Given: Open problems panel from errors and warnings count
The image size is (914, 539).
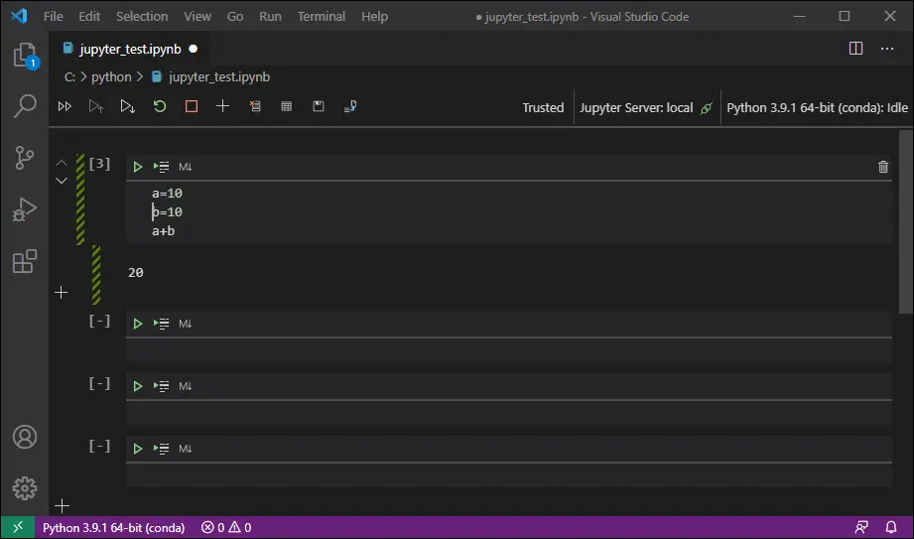Looking at the screenshot, I should click(x=226, y=528).
